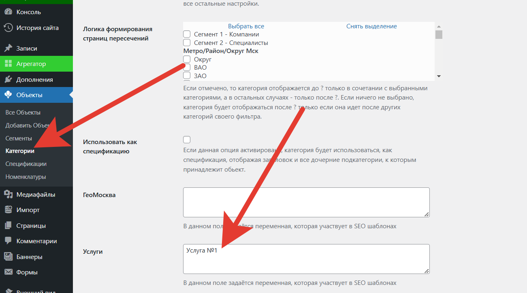Image resolution: width=527 pixels, height=293 pixels.
Task: Open История сайта clock icon
Action: pyautogui.click(x=8, y=28)
